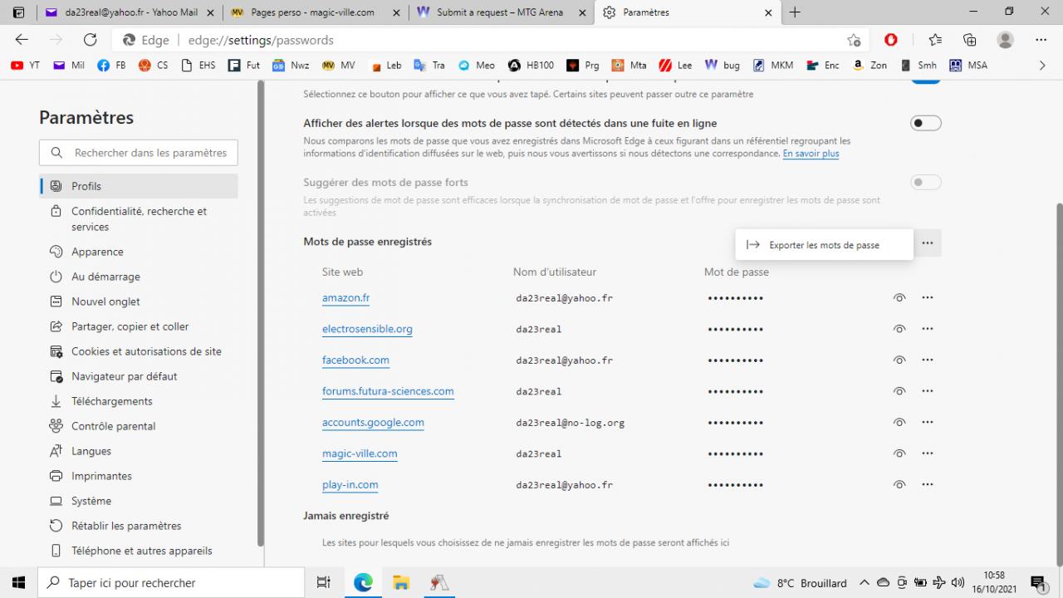This screenshot has height=598, width=1063.
Task: Open Cookies et autorisations de site
Action: coord(139,351)
